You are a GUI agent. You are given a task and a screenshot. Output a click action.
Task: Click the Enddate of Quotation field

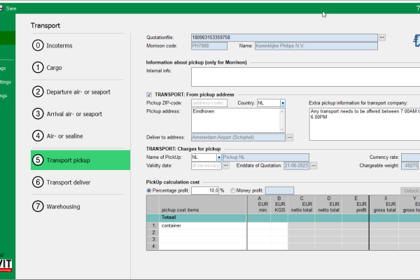pos(296,166)
